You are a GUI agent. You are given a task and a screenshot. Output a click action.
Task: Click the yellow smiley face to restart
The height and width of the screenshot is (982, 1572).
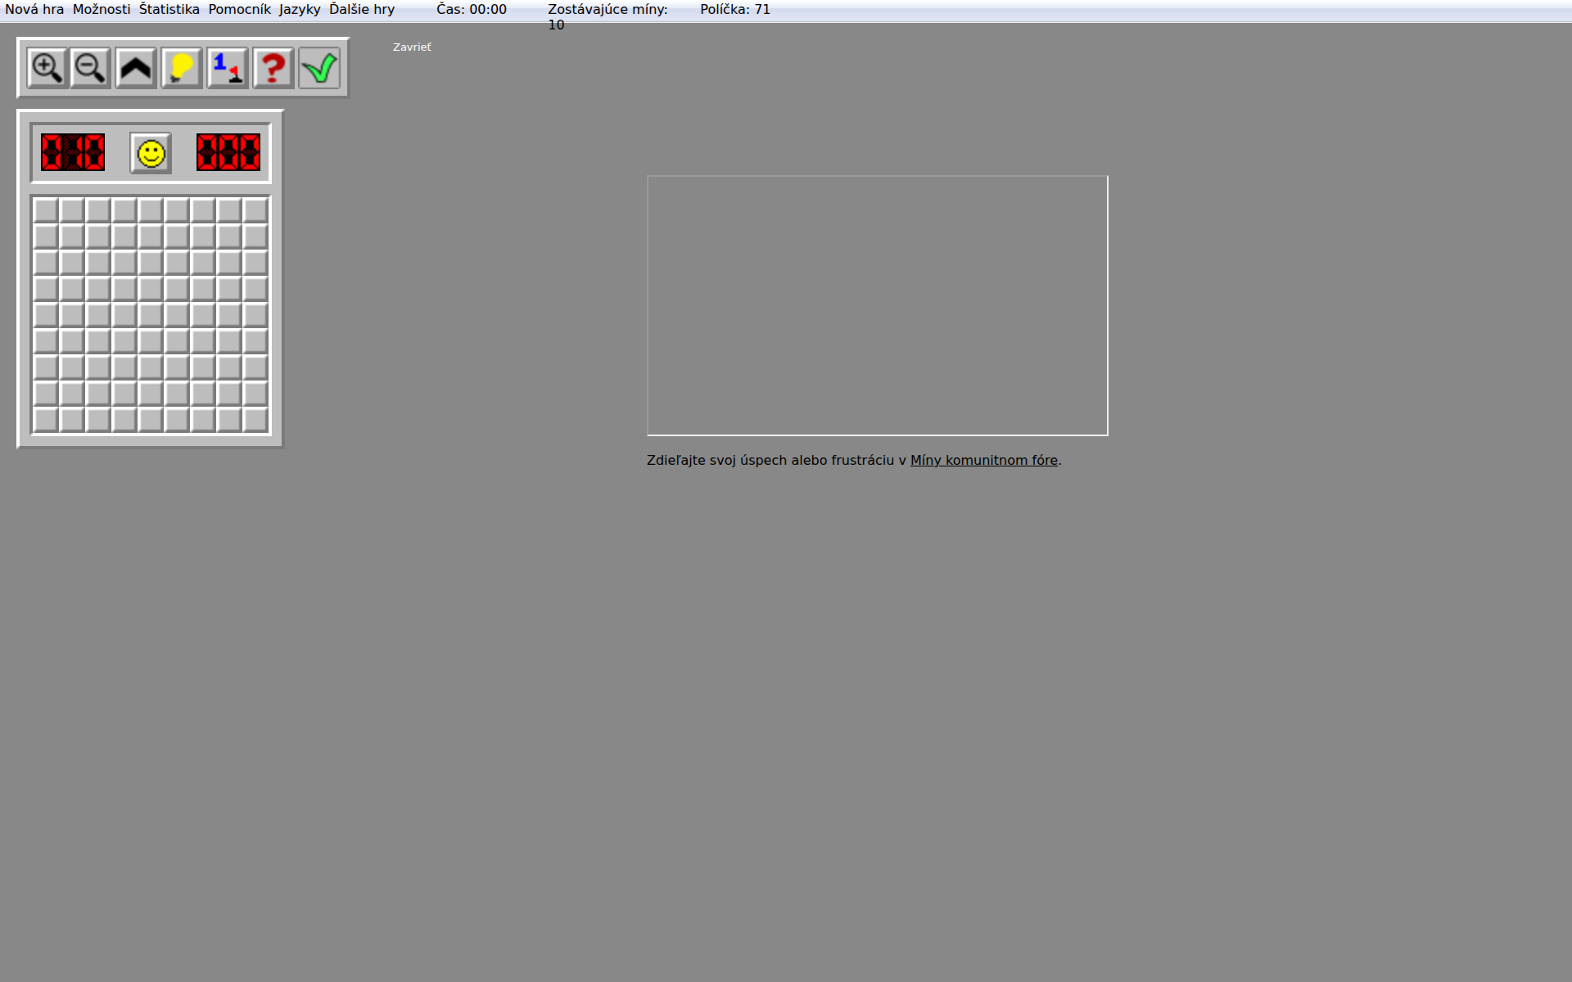[x=151, y=153]
